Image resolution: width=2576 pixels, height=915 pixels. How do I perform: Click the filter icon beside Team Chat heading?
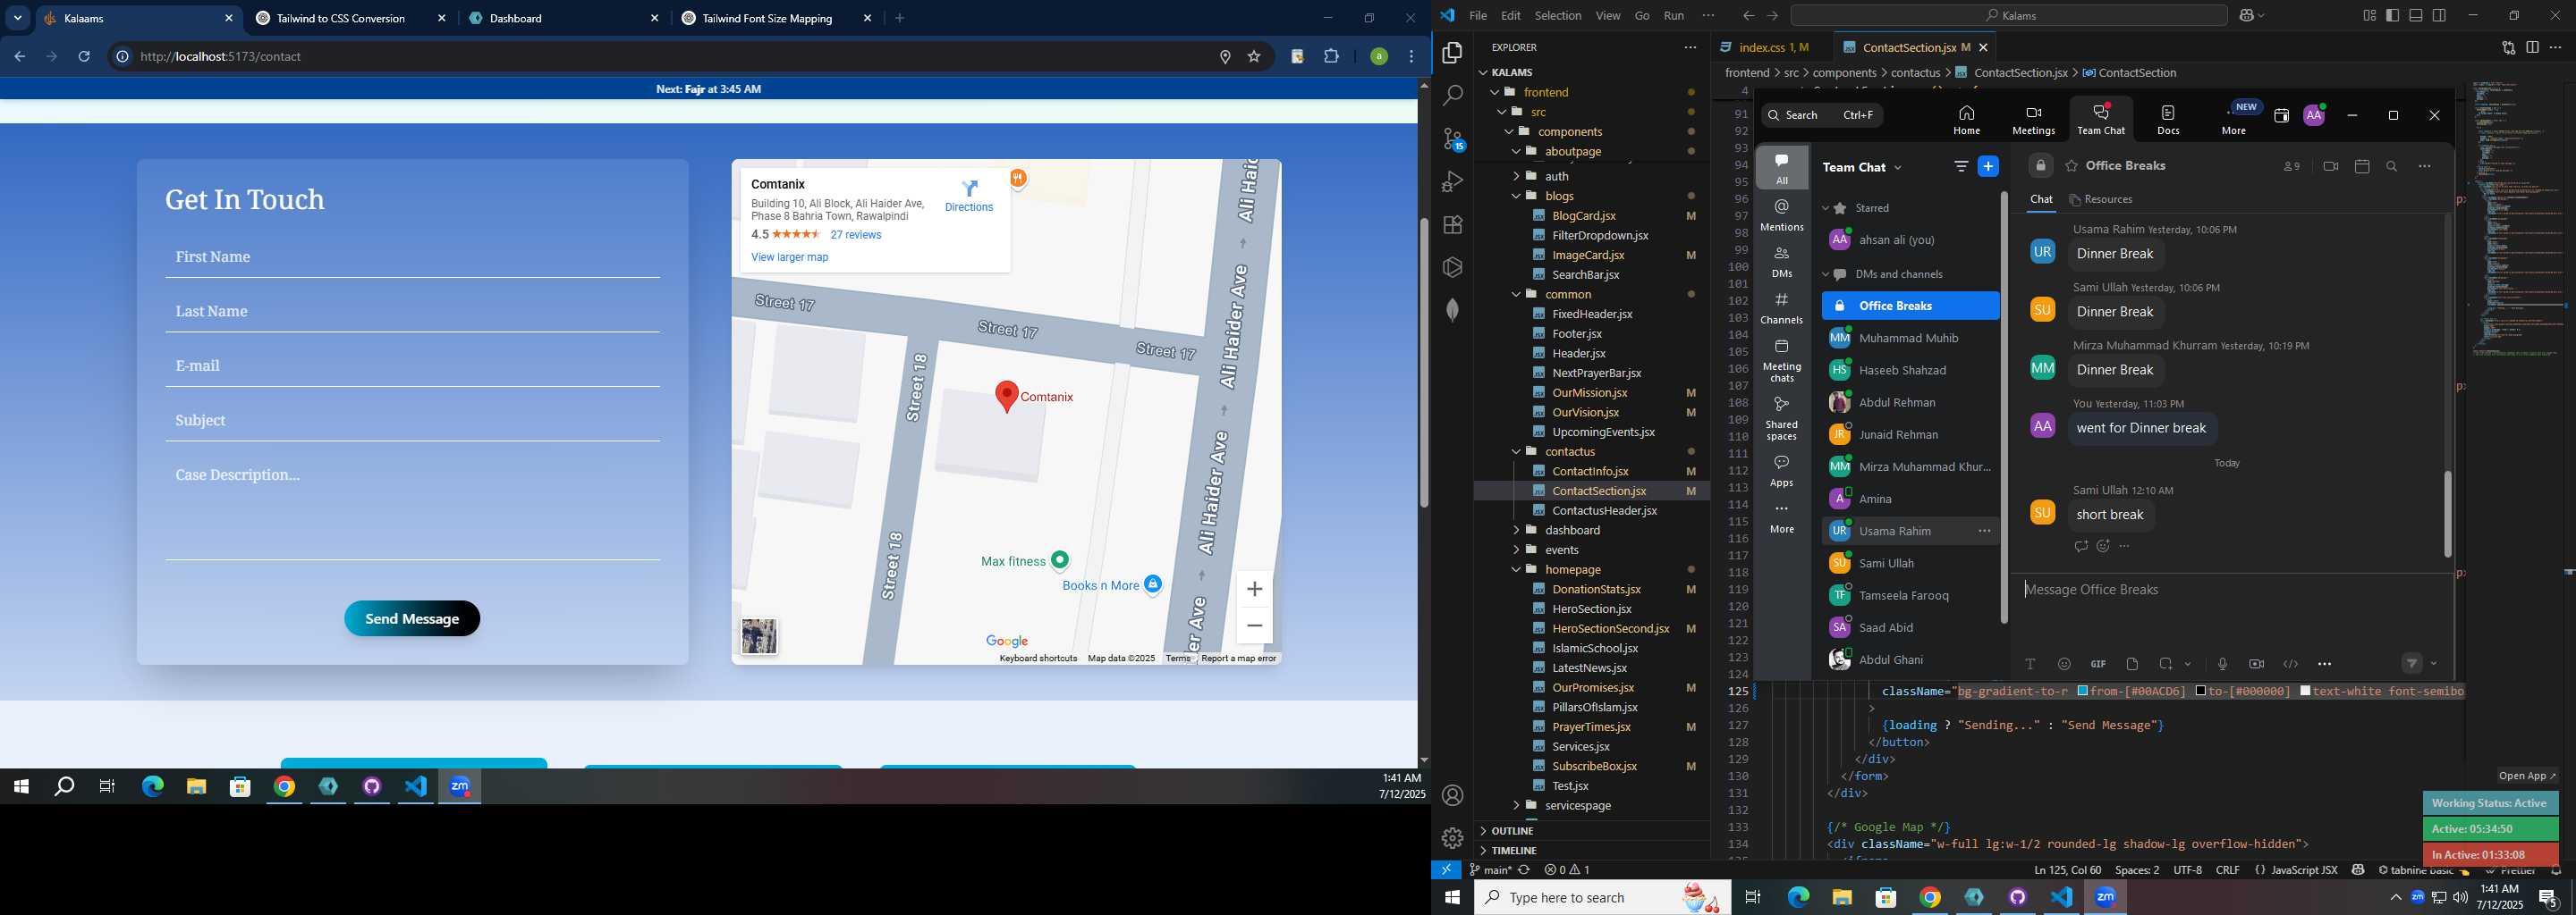pos(1961,167)
